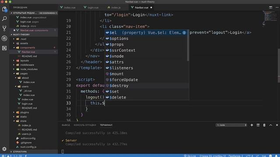Kill the terminal with trash icon
Viewport: 280px width, 157px height.
click(264, 125)
